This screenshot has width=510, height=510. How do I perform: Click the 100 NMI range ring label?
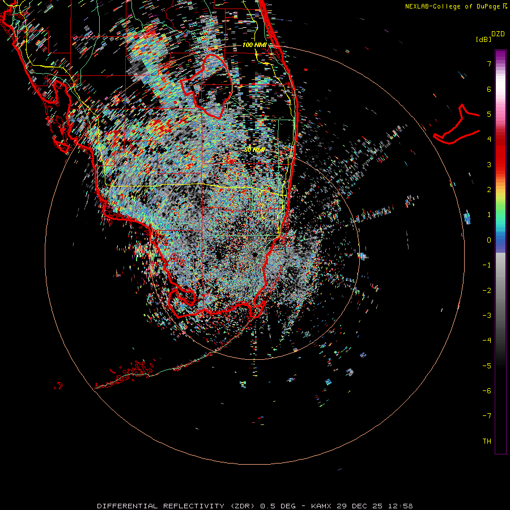click(254, 45)
